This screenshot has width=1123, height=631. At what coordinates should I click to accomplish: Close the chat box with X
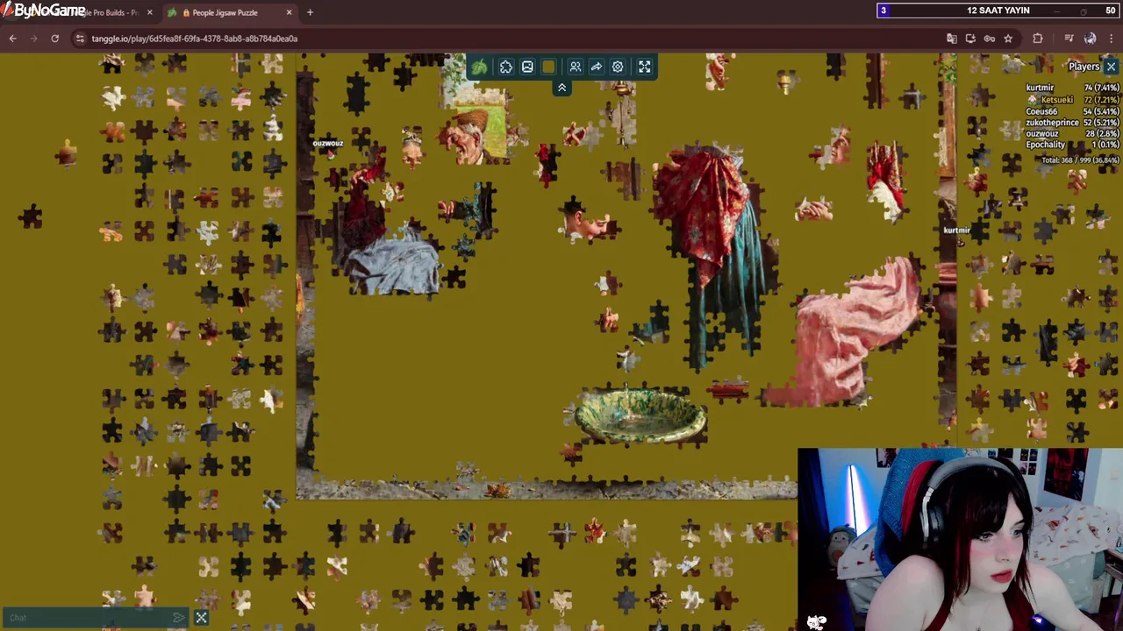click(201, 618)
